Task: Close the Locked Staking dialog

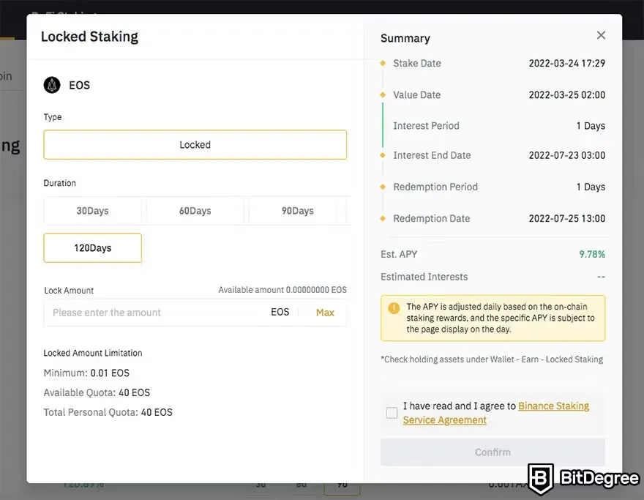Action: [x=601, y=35]
